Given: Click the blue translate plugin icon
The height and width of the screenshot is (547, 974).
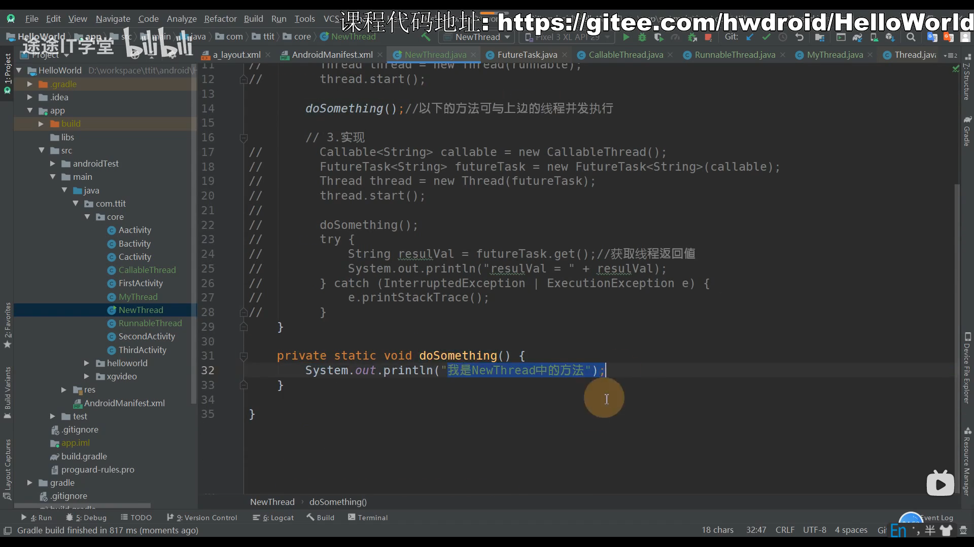Looking at the screenshot, I should coord(932,37).
